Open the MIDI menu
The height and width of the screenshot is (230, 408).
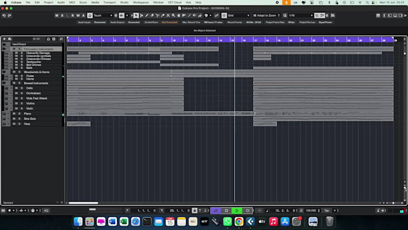pyautogui.click(x=72, y=2)
